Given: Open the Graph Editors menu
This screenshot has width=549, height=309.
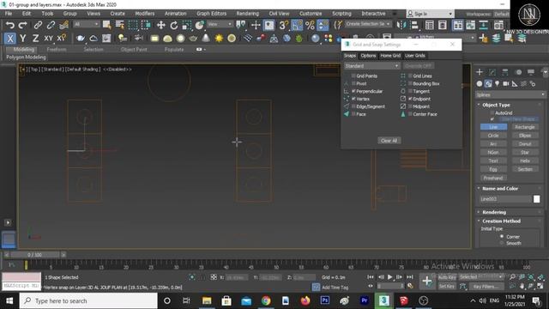Looking at the screenshot, I should (212, 14).
